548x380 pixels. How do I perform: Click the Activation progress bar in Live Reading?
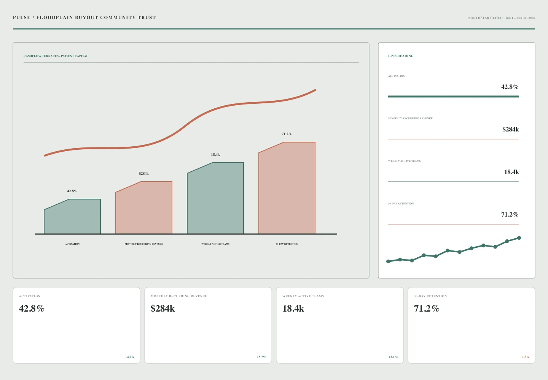click(x=454, y=97)
